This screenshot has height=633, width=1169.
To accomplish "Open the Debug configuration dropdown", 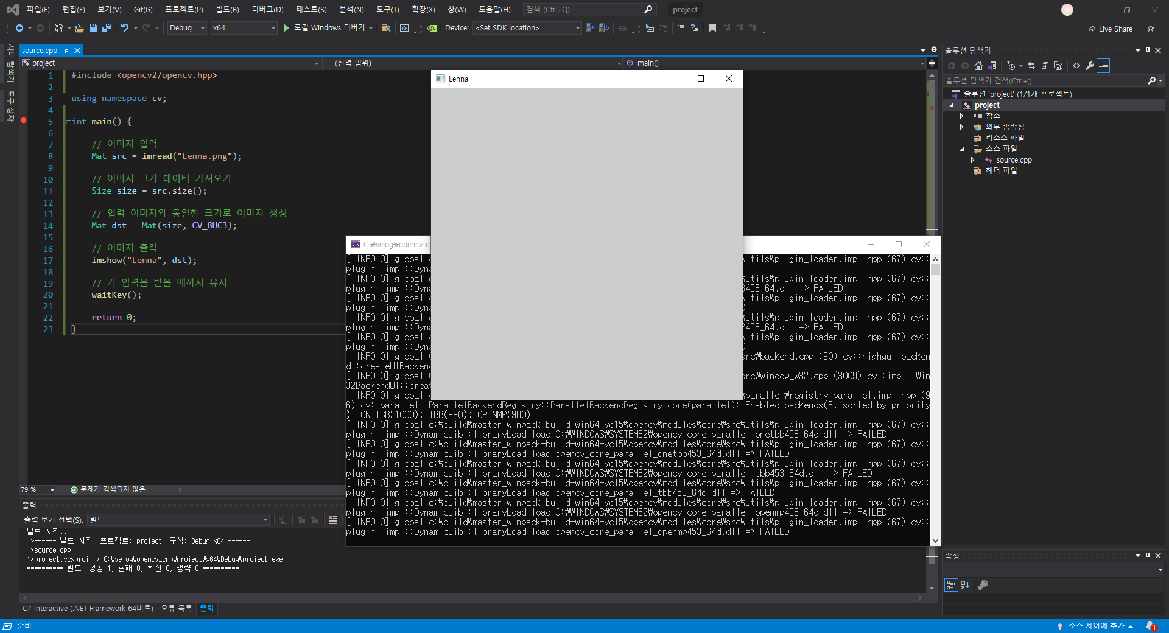I will tap(186, 28).
